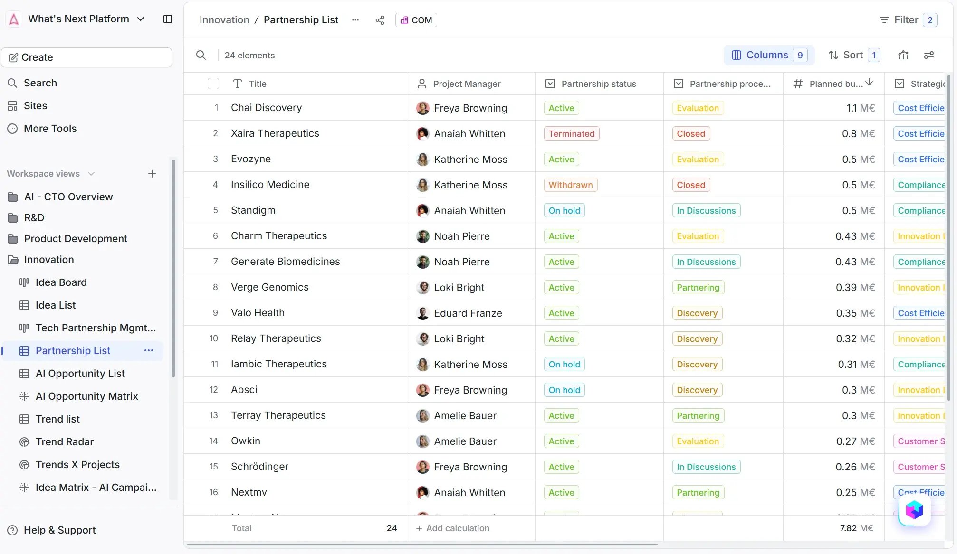Click the magnifying glass above the table
The image size is (957, 554).
(201, 55)
